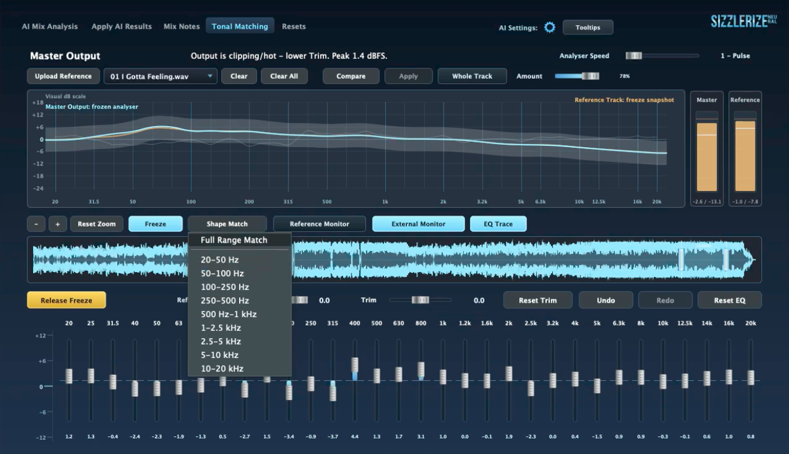Click the reference track waveform display
Viewport: 789px width, 454px height.
(394, 259)
